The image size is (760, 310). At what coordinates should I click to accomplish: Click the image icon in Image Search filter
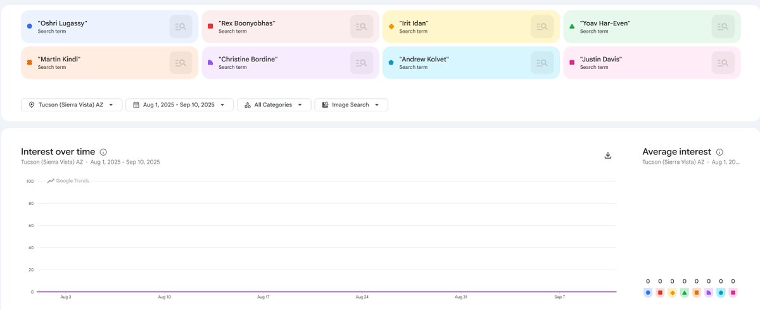[325, 105]
